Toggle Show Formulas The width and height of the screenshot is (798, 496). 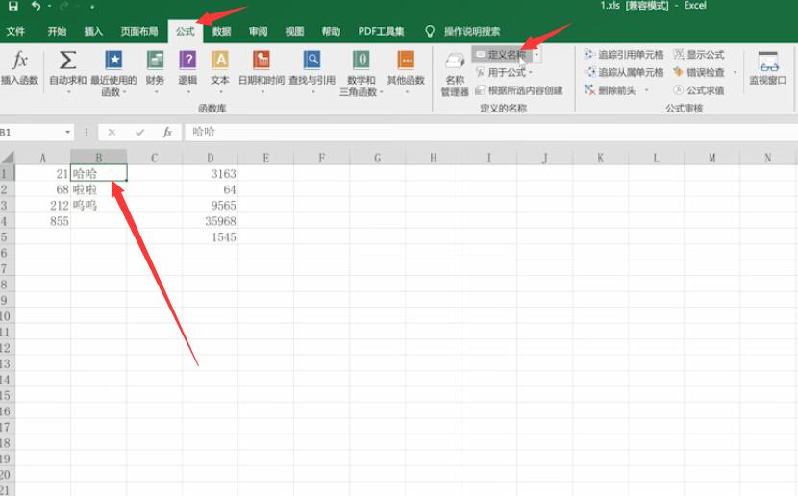point(699,55)
